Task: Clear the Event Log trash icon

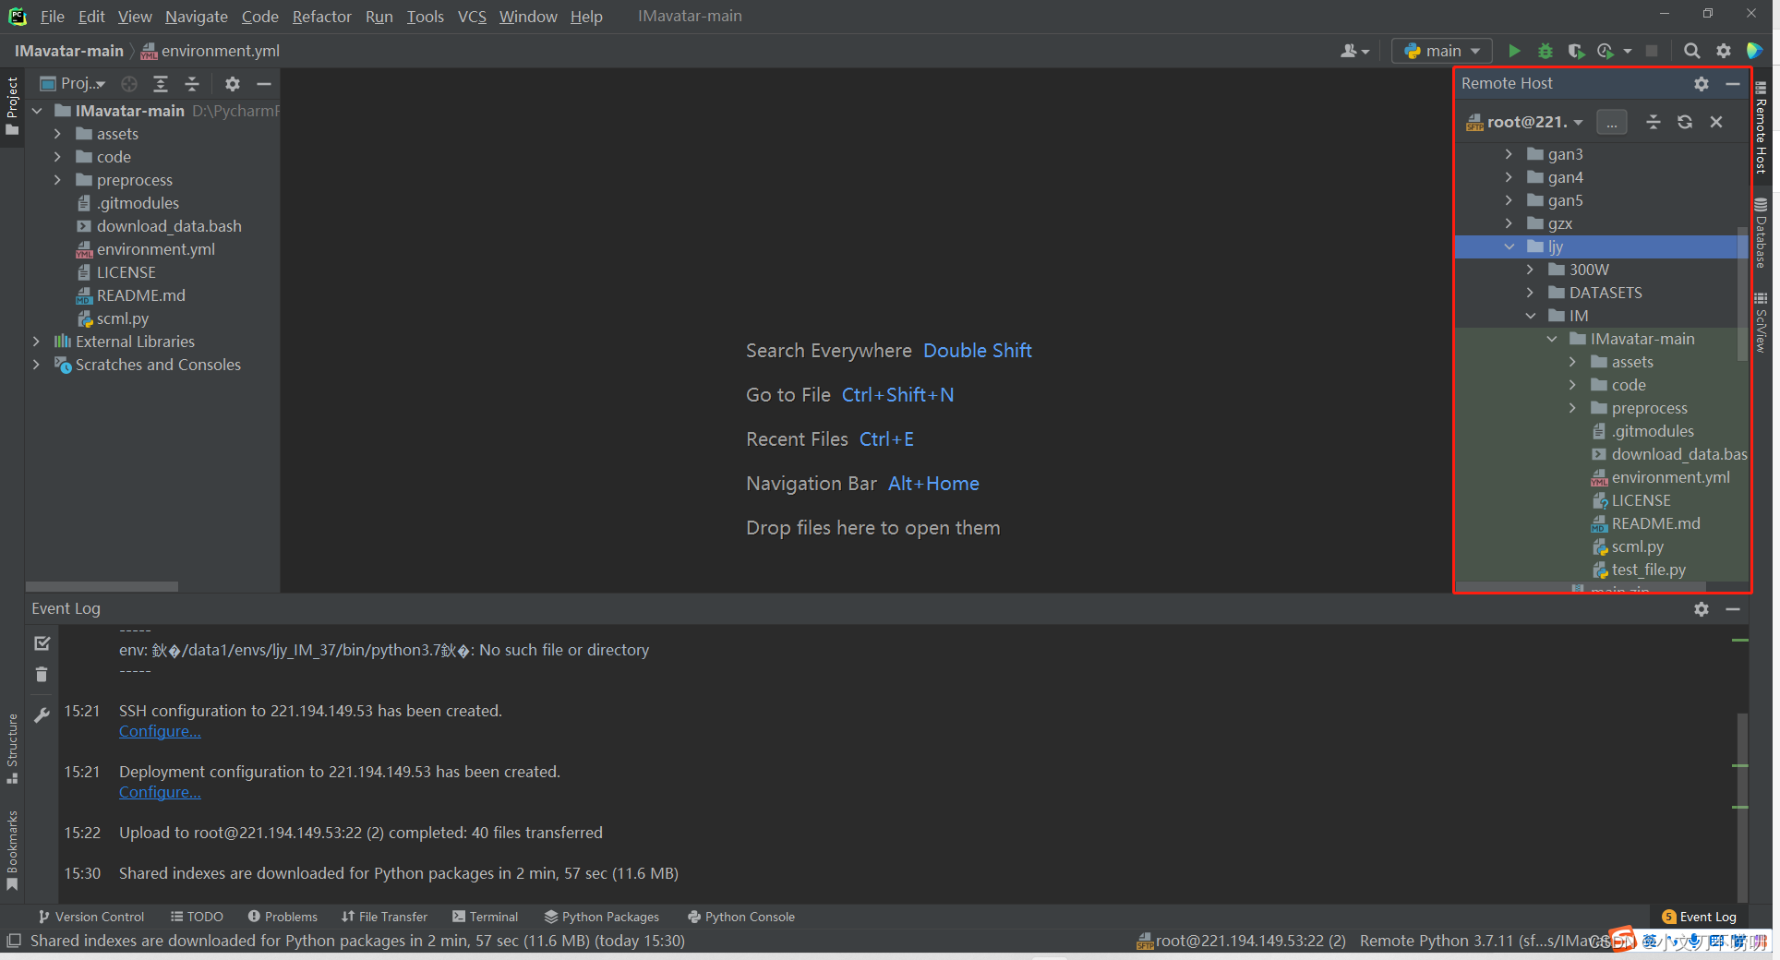Action: (x=42, y=675)
